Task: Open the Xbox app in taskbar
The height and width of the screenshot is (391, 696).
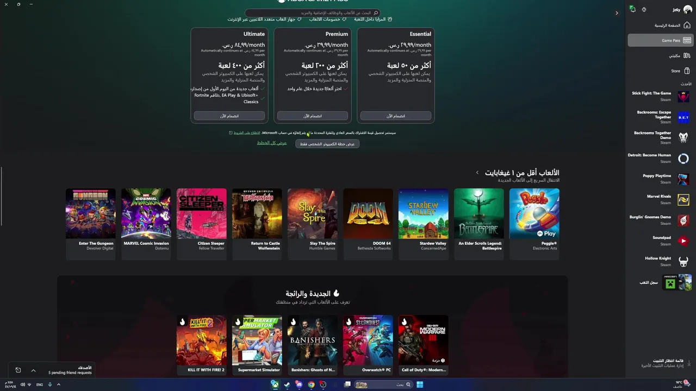Action: coord(275,384)
